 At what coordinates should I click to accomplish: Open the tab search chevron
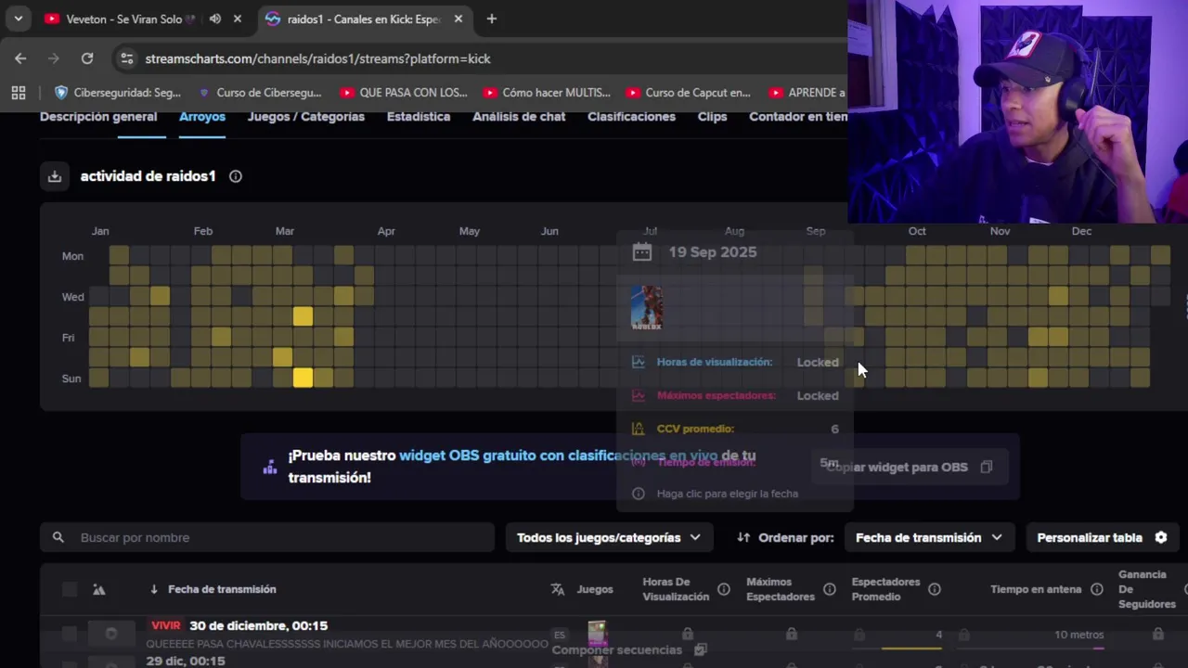pyautogui.click(x=18, y=19)
